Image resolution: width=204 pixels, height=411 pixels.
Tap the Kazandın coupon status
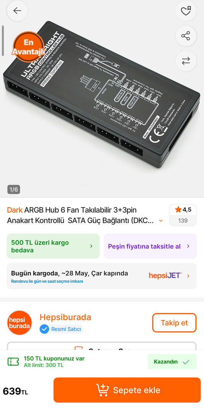[172, 362]
